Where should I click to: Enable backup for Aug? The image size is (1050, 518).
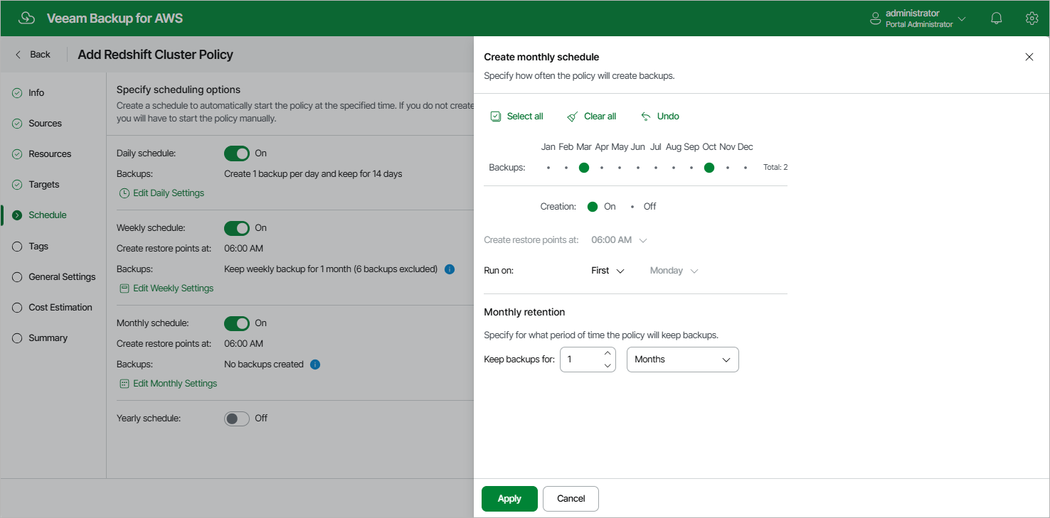click(674, 168)
